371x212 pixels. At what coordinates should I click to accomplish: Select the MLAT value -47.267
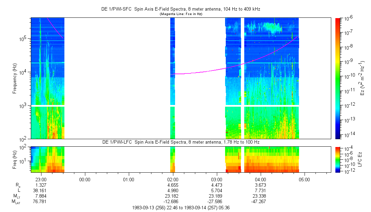click(261, 202)
